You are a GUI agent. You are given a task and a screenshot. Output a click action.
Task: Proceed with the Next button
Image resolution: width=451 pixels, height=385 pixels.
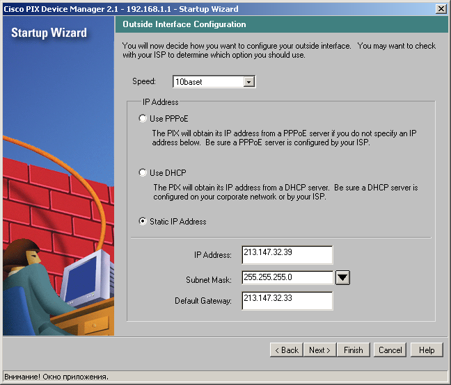(319, 350)
